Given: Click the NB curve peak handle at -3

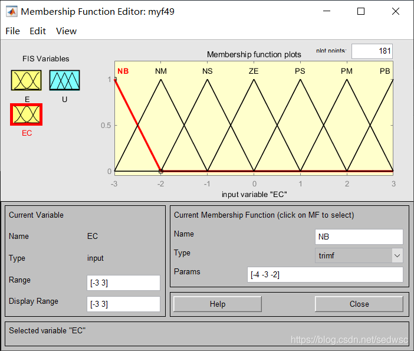Looking at the screenshot, I should click(115, 79).
